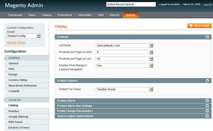Open the Default Tax Class dropdown
Image resolution: width=213 pixels, height=131 pixels.
(124, 89)
